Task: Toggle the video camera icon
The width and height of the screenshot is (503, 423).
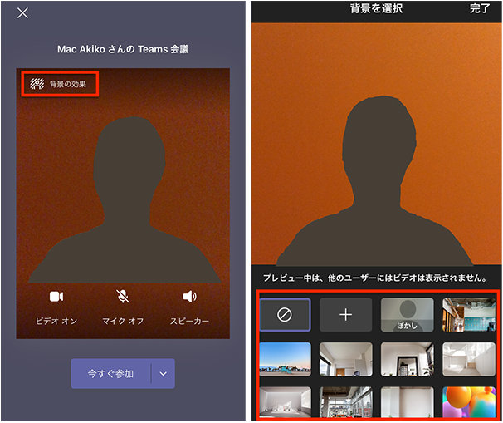Action: 56,297
